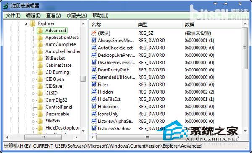Image resolution: width=252 pixels, height=153 pixels.
Task: Open the 收藏夹(A) menu
Action: tap(77, 15)
